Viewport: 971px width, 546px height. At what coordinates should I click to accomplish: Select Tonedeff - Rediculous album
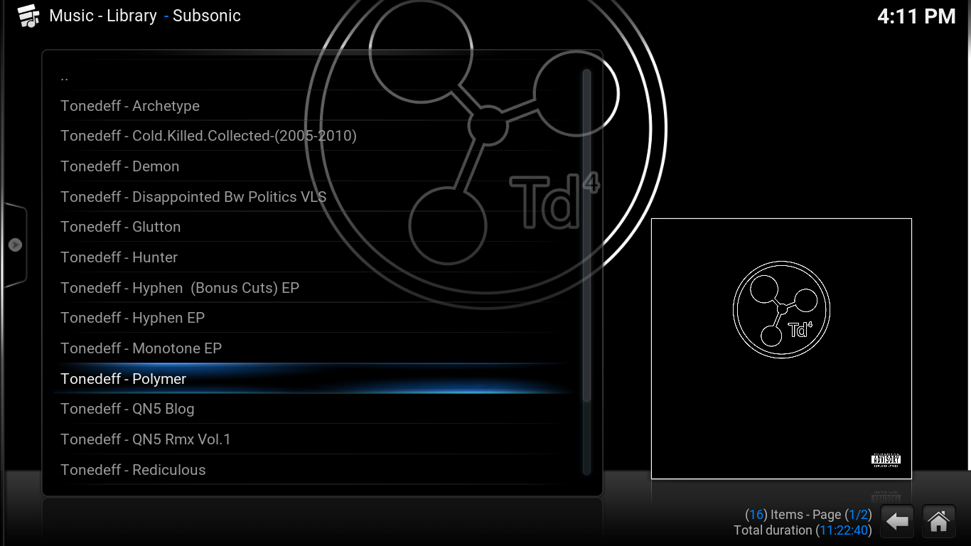tap(133, 470)
